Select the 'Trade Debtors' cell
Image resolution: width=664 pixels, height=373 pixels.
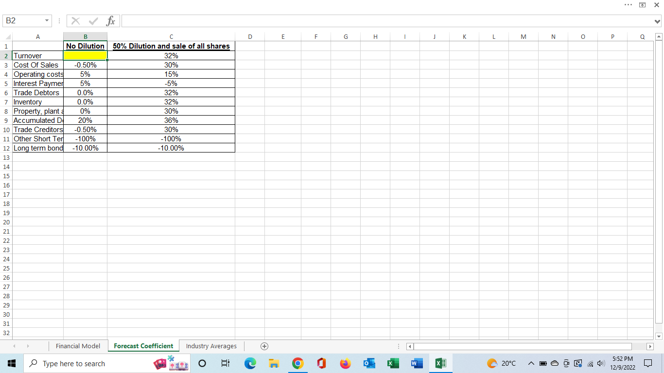click(37, 93)
